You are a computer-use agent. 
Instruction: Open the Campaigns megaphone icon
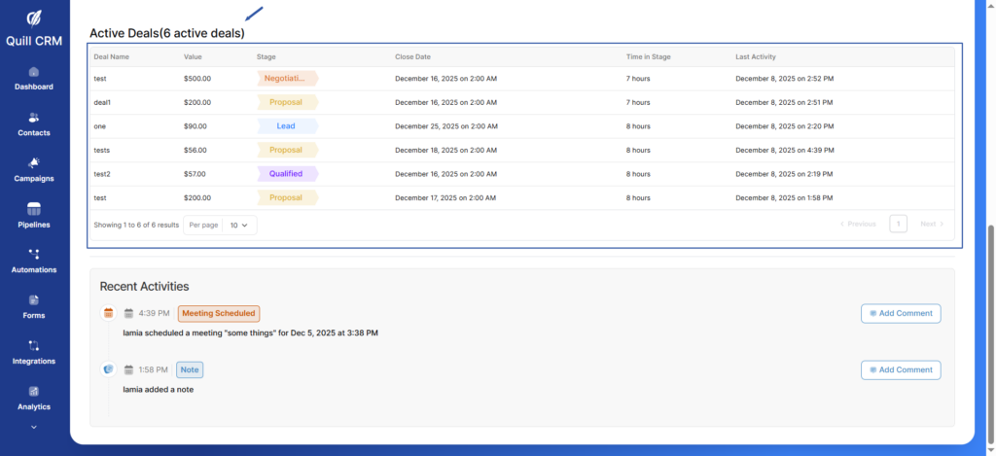tap(34, 162)
